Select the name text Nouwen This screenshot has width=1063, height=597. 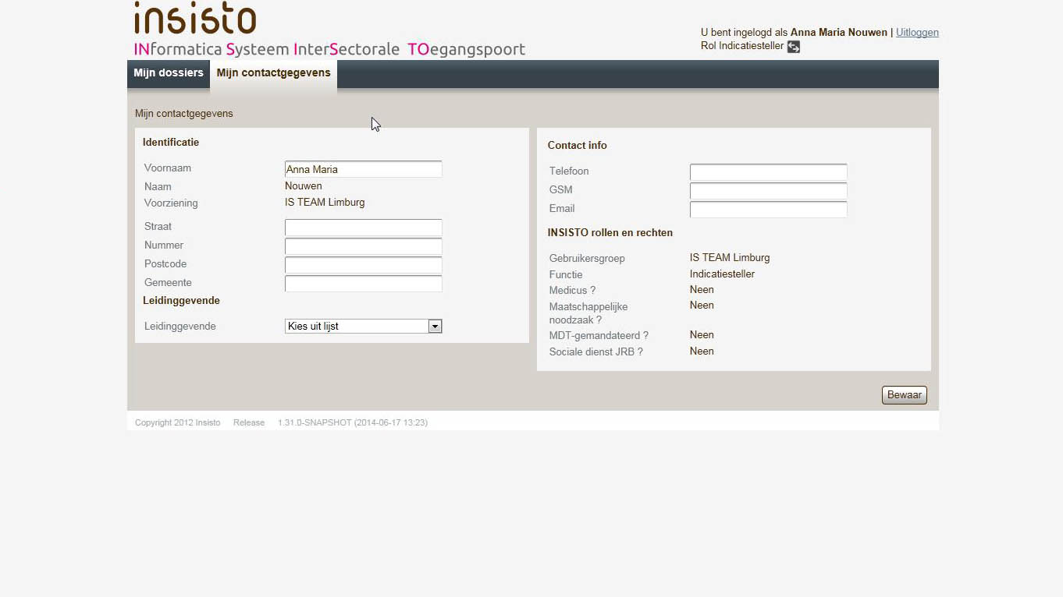click(x=304, y=186)
